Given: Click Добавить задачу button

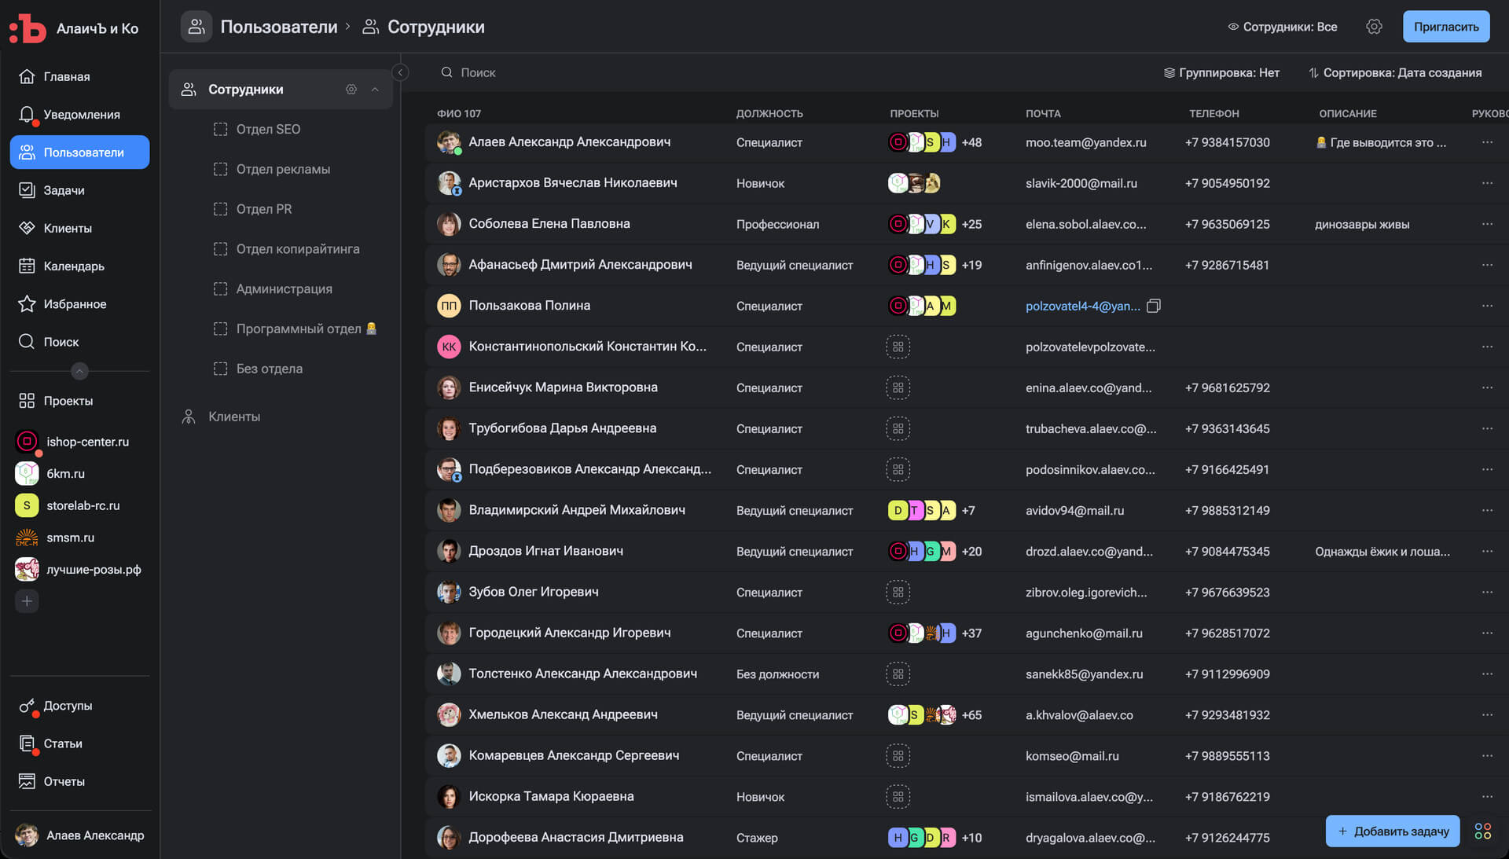Looking at the screenshot, I should click(x=1393, y=831).
